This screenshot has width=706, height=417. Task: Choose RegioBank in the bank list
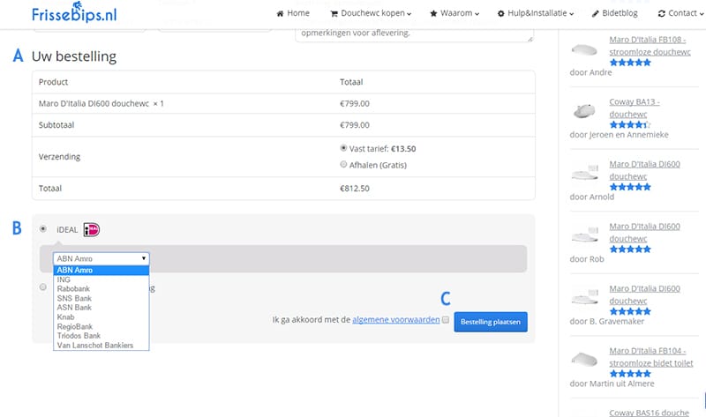point(101,326)
